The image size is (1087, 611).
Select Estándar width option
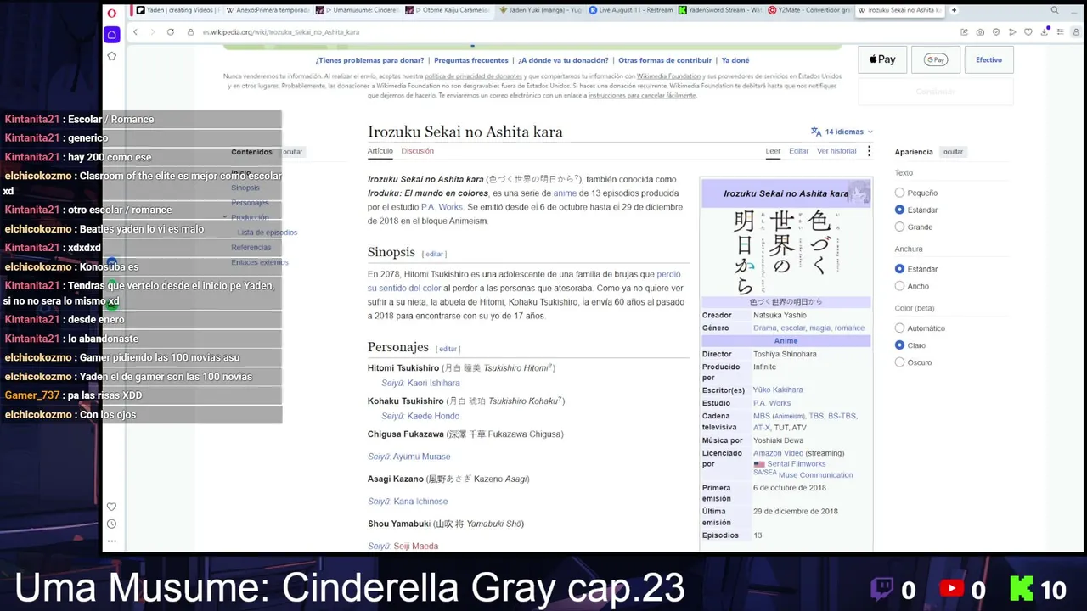tap(899, 269)
